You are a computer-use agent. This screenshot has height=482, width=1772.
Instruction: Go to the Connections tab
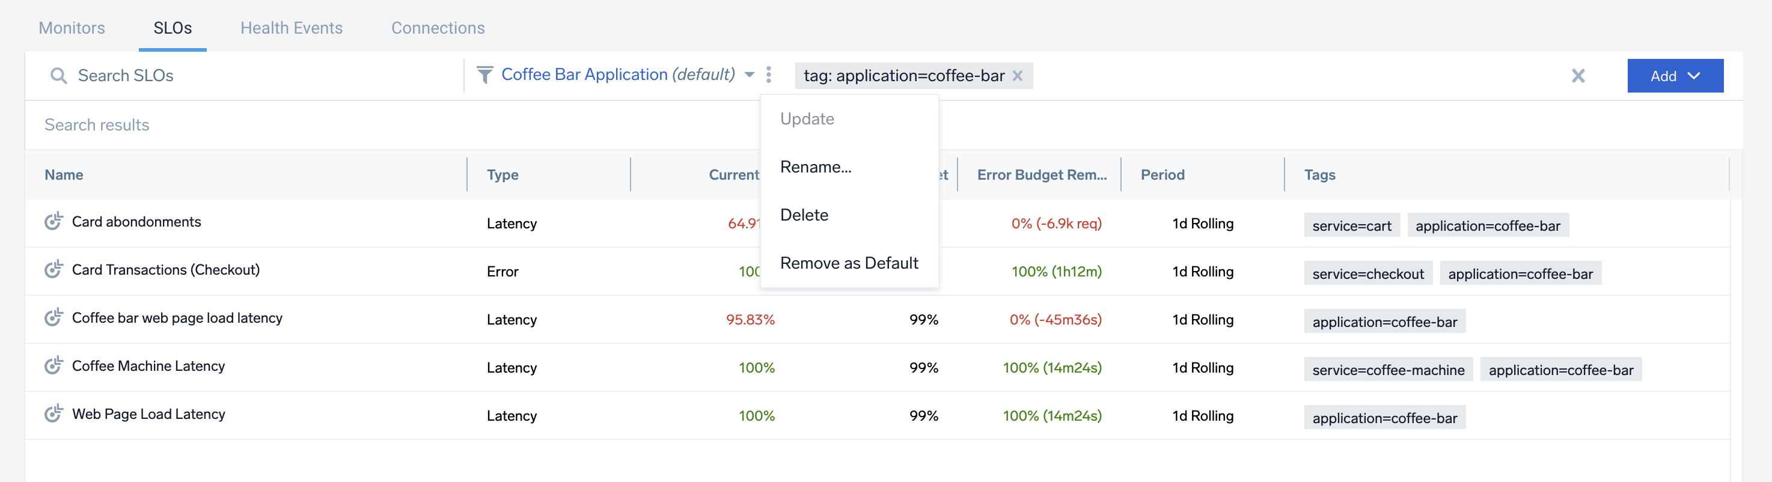point(438,28)
